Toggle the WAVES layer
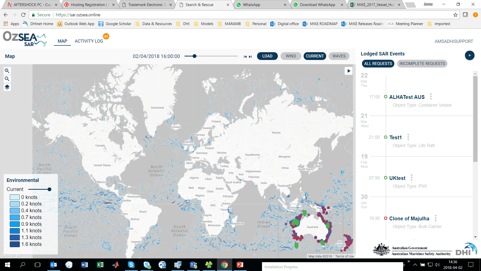The height and width of the screenshot is (271, 481). [339, 56]
